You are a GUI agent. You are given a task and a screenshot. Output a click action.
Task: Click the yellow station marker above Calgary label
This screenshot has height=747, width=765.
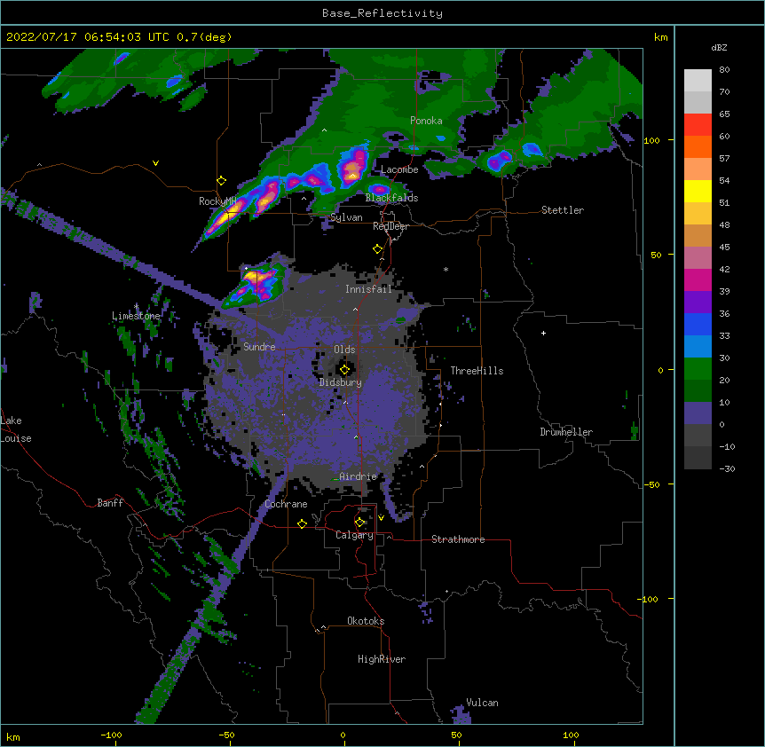click(x=359, y=523)
